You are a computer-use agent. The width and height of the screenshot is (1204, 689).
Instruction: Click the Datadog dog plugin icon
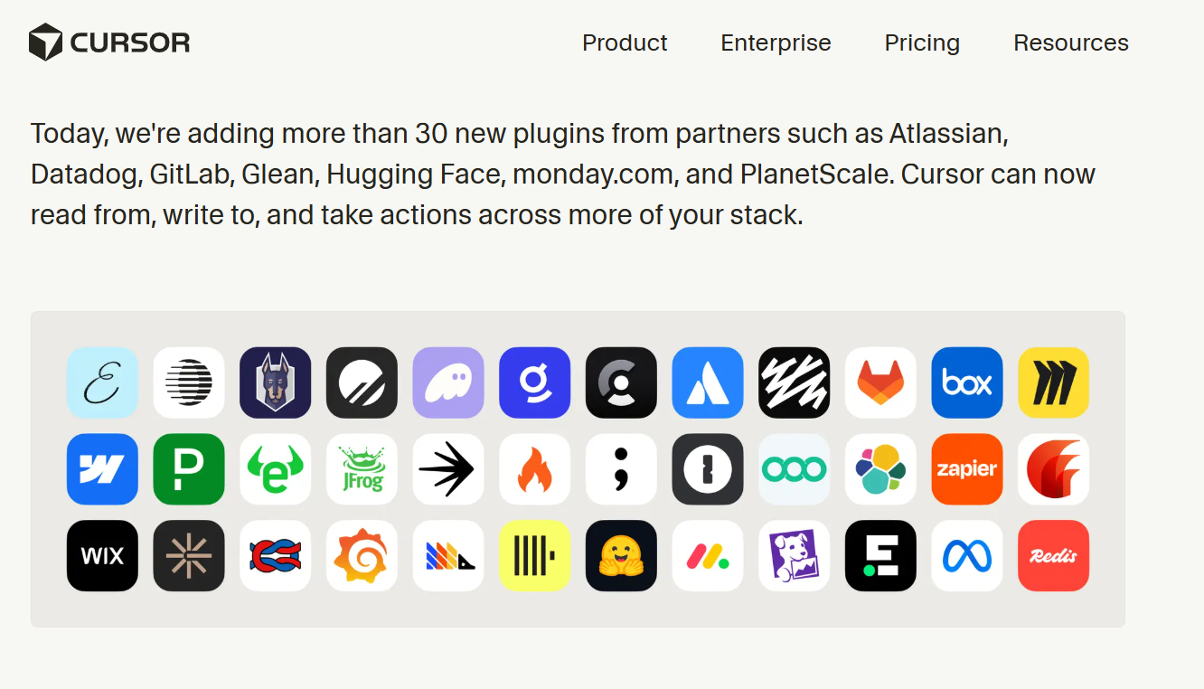pos(794,556)
